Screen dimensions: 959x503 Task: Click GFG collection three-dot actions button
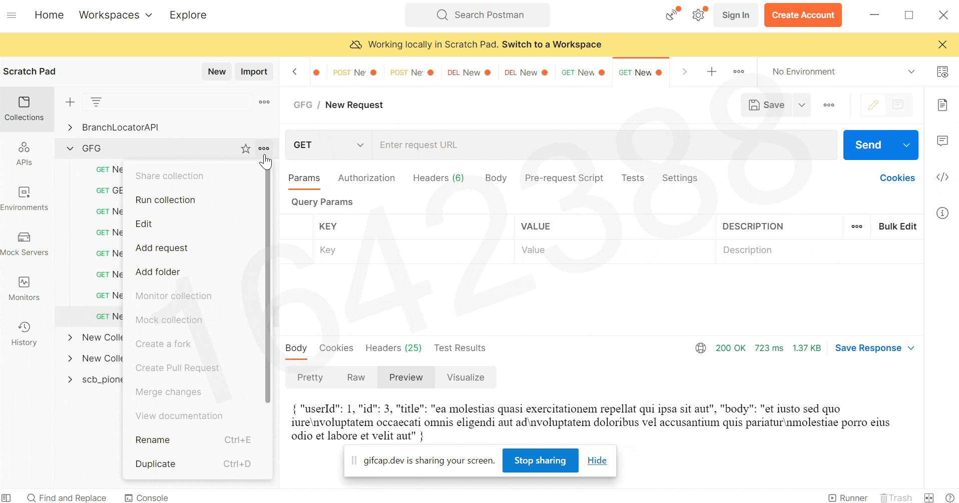pos(264,148)
